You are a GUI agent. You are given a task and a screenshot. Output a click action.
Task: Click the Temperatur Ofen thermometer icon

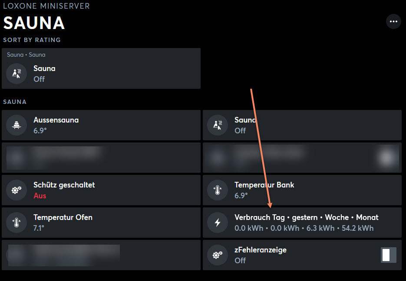click(x=17, y=223)
